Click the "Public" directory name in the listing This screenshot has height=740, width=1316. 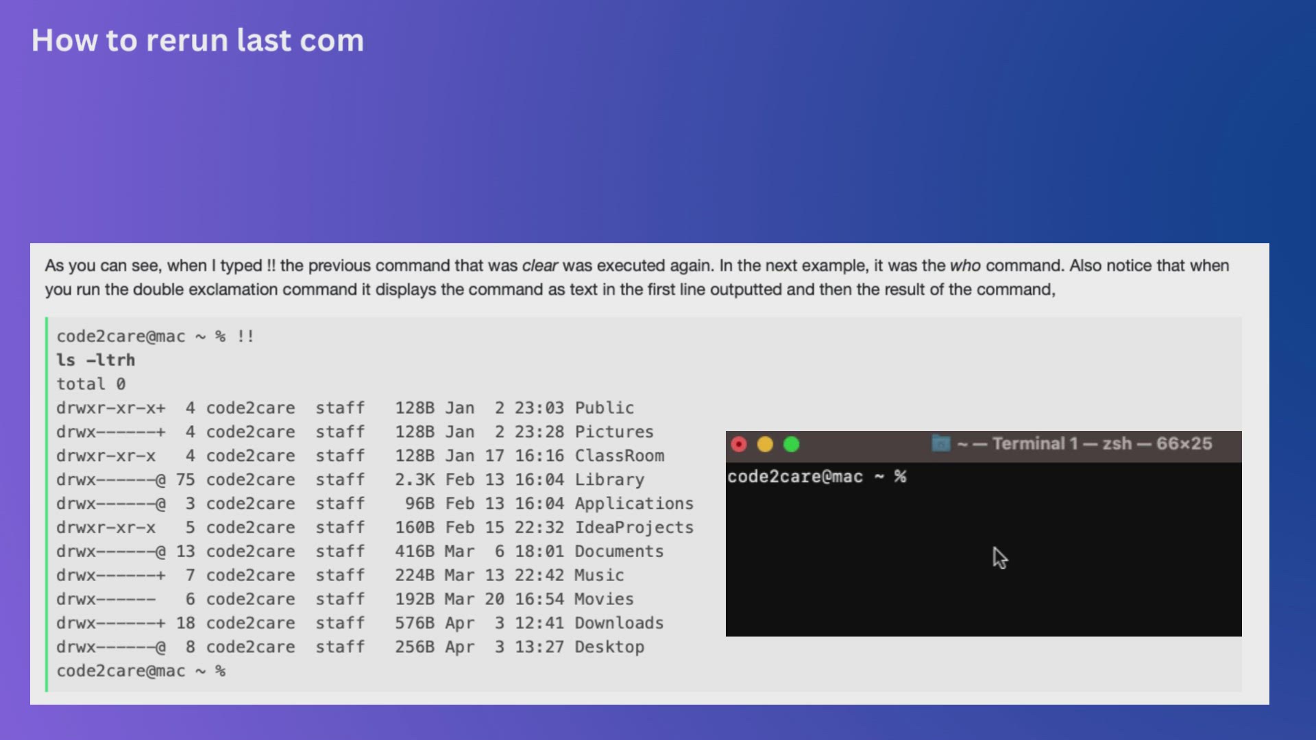604,408
